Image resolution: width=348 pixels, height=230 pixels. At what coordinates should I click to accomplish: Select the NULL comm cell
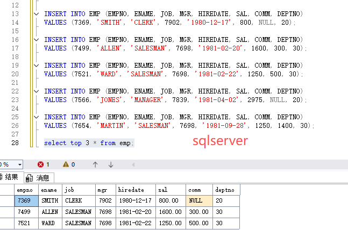199,201
